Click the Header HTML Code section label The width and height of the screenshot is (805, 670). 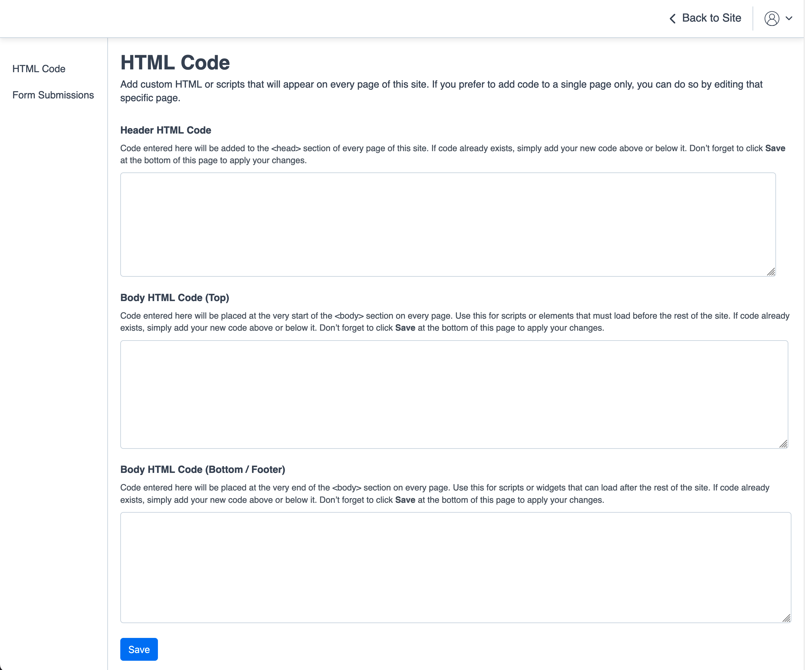click(x=166, y=130)
